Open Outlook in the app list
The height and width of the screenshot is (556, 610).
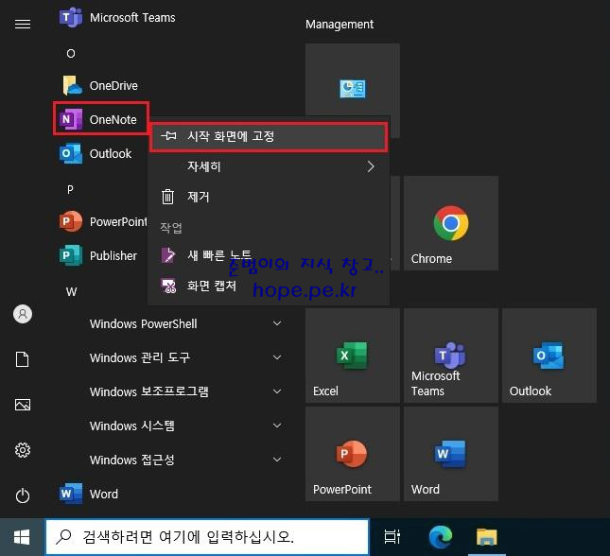(96, 154)
